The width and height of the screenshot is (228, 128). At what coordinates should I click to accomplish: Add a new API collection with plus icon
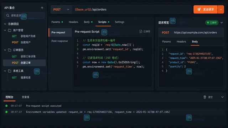pyautogui.click(x=42, y=8)
